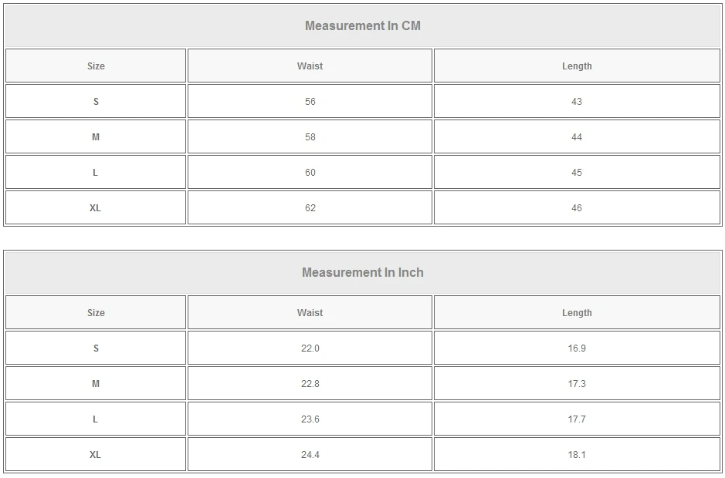The image size is (725, 478).
Task: Select the length value 43 cell
Action: (577, 102)
